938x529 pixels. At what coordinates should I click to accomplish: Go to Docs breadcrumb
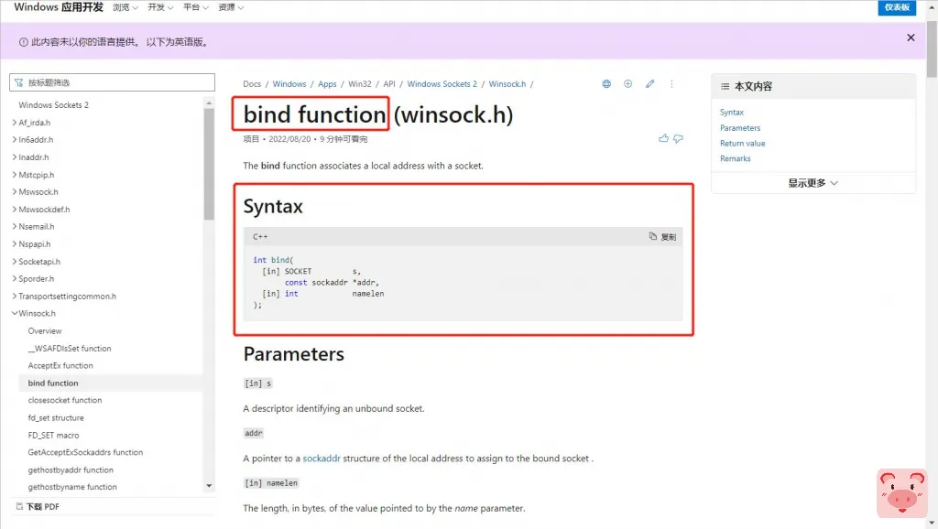coord(252,84)
